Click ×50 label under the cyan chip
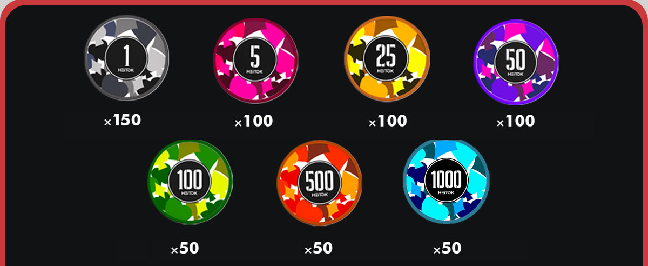Viewport: 648px width, 266px height. (447, 248)
